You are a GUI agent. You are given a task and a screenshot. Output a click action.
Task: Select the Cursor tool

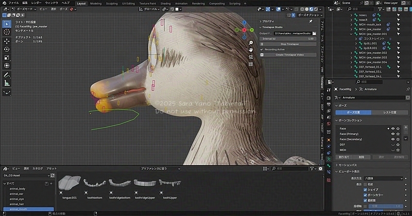(7, 32)
